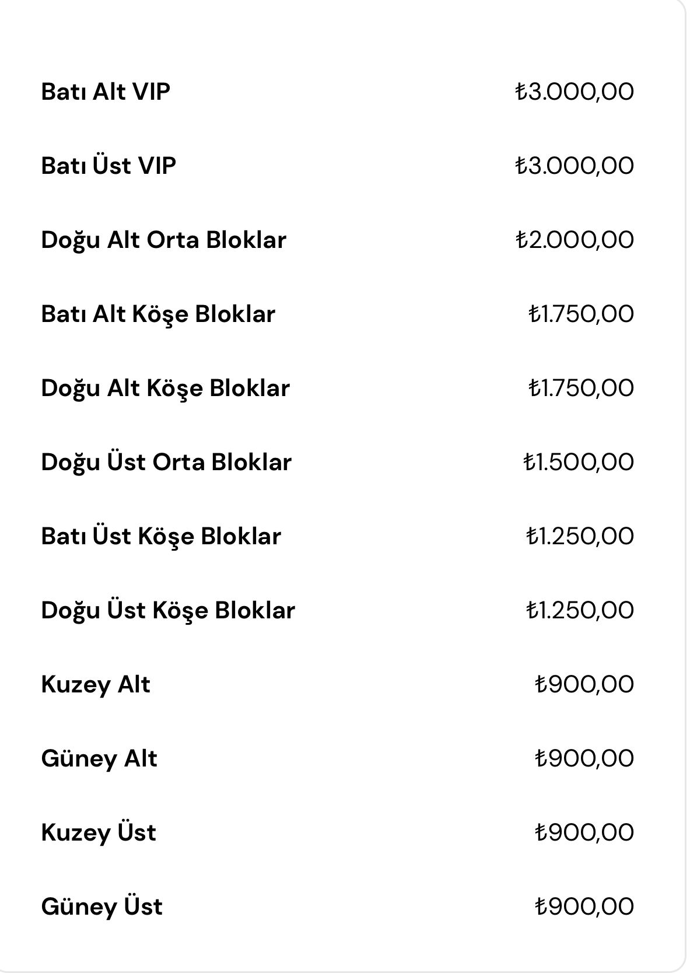The height and width of the screenshot is (973, 690).
Task: Select the price for Batı Alt Köşe Bloklar
Action: click(581, 314)
